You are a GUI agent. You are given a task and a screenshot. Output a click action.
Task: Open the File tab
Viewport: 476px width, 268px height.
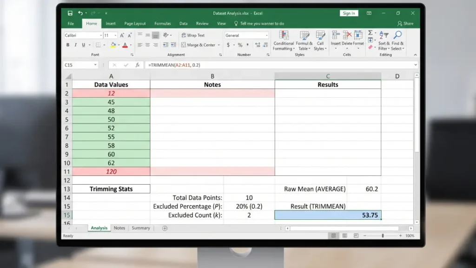(x=71, y=23)
